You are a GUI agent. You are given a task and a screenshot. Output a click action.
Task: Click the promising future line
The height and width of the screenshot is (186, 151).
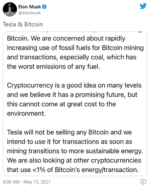coord(72,95)
